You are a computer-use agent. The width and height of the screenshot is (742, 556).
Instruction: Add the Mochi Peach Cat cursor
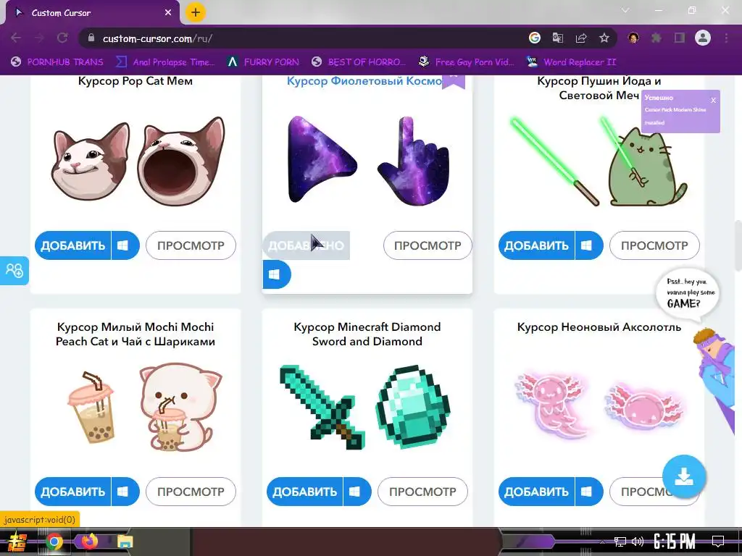(x=73, y=492)
